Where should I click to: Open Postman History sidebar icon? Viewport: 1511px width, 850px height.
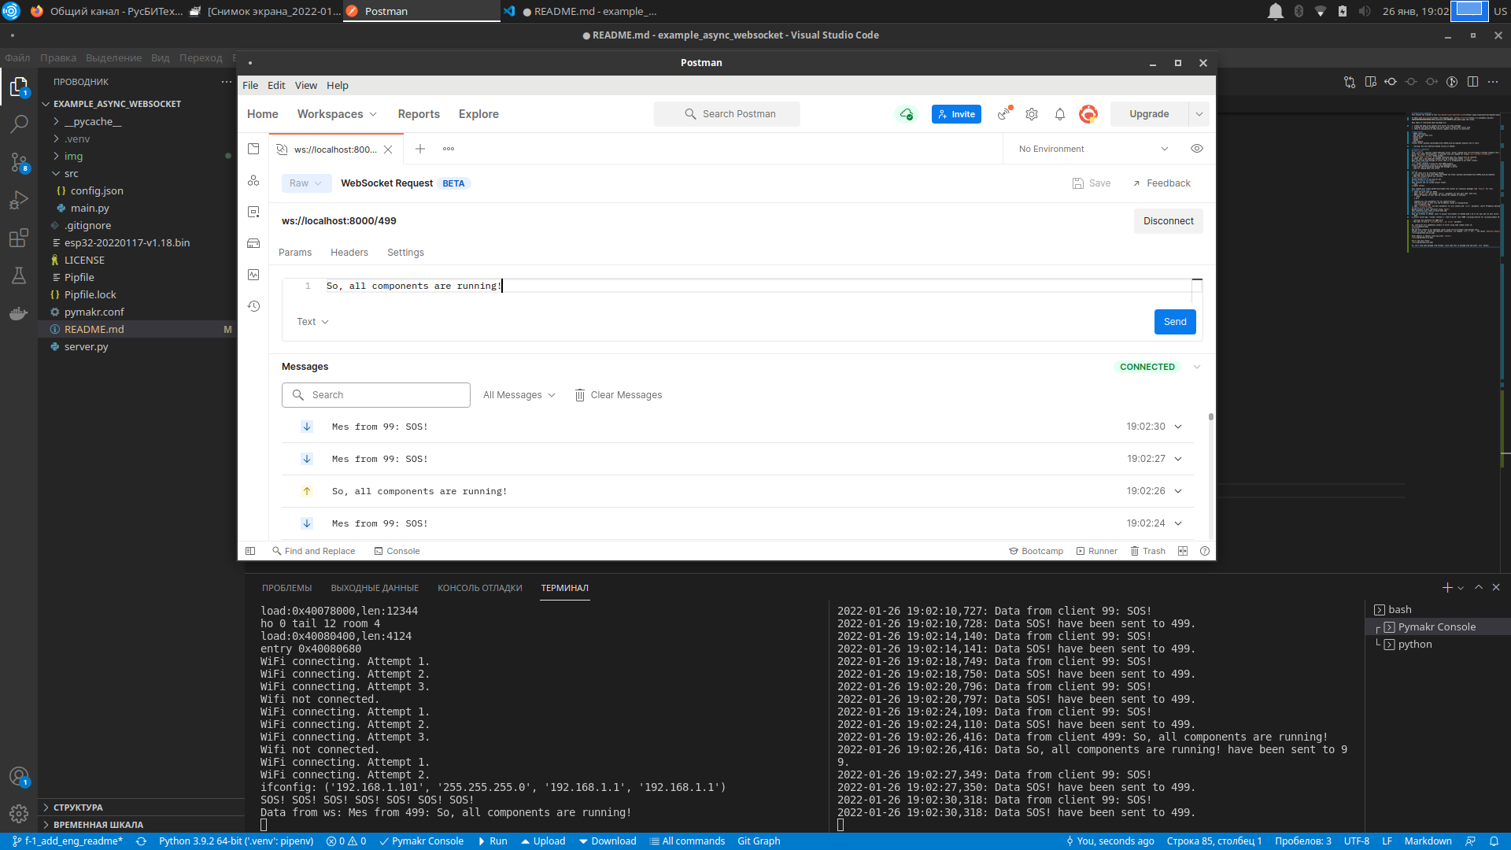pos(253,306)
